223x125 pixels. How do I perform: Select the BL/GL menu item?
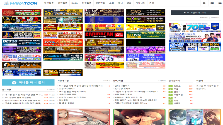coord(75,3)
